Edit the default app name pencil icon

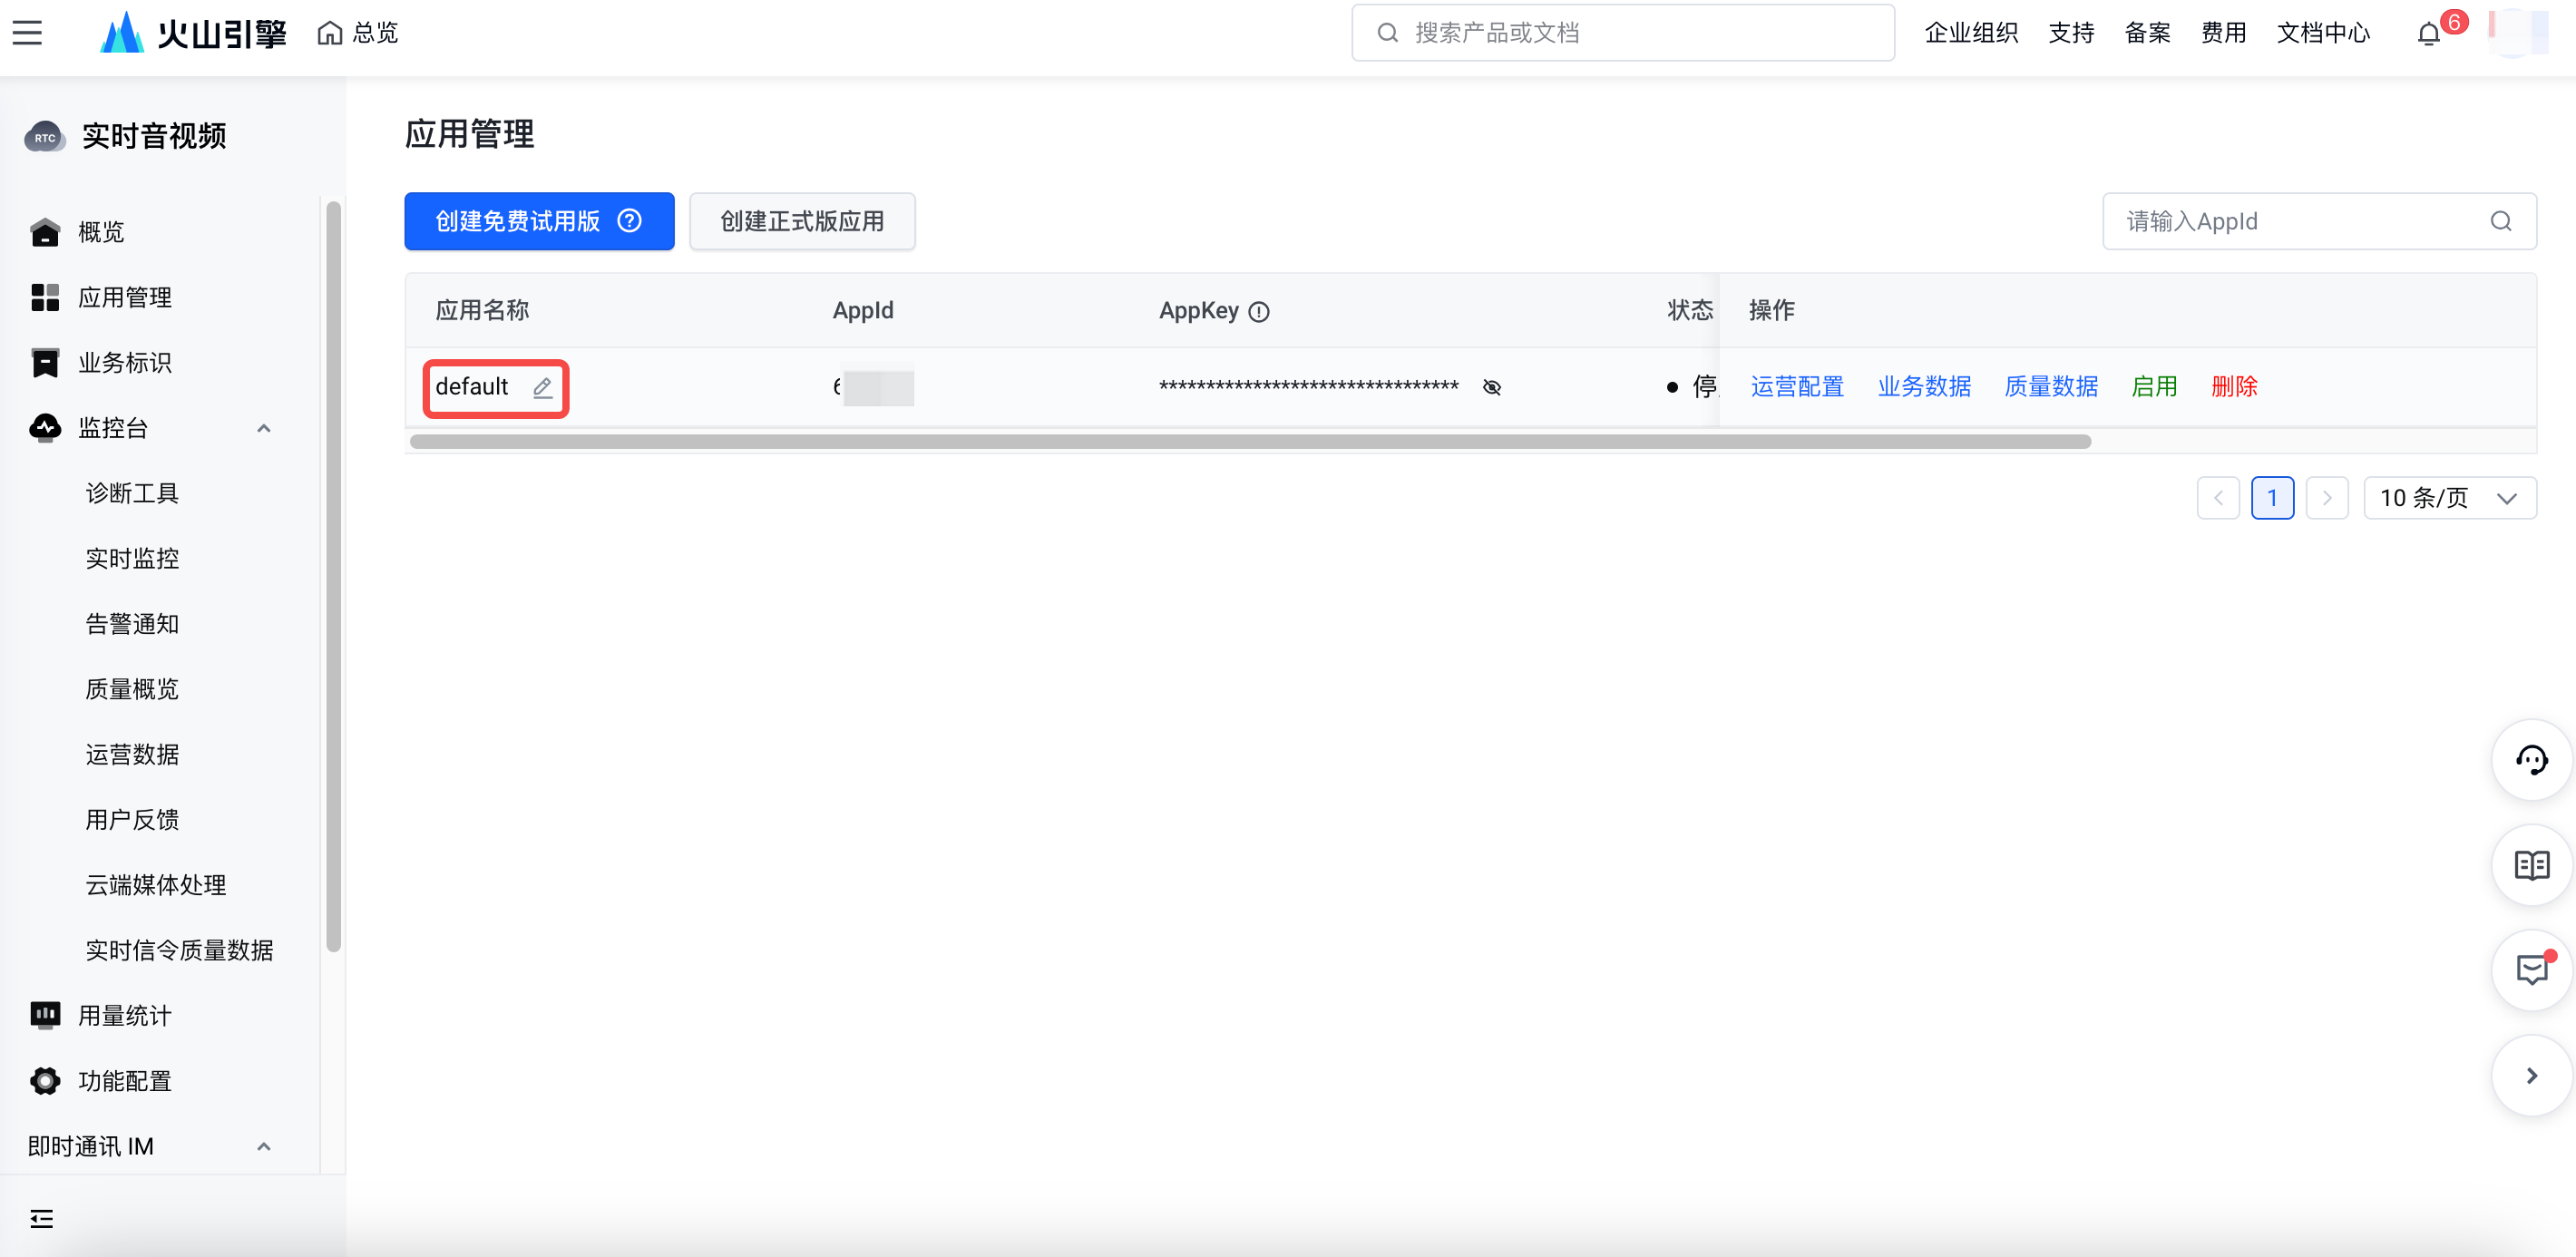tap(542, 387)
